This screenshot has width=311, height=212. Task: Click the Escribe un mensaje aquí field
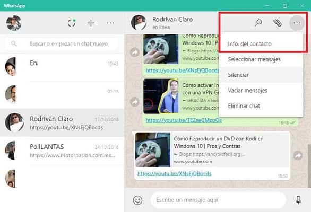coord(218,200)
